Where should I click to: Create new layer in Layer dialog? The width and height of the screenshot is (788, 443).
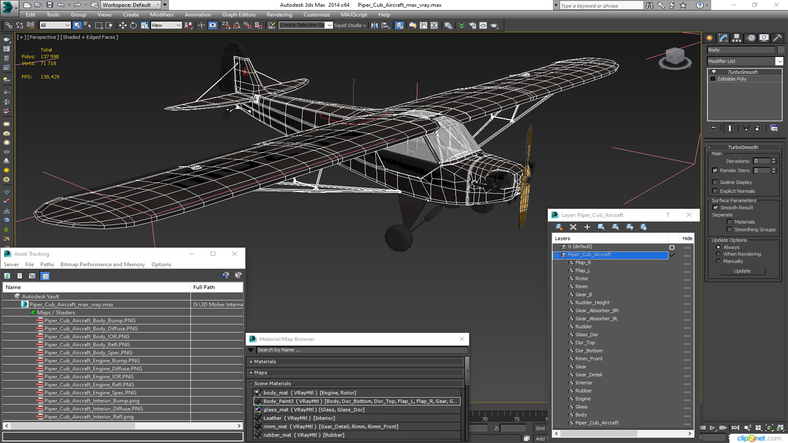[559, 227]
